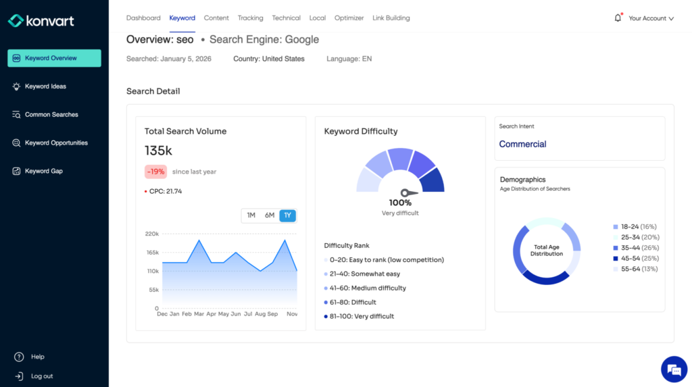
Task: Click the Help link
Action: (x=38, y=357)
